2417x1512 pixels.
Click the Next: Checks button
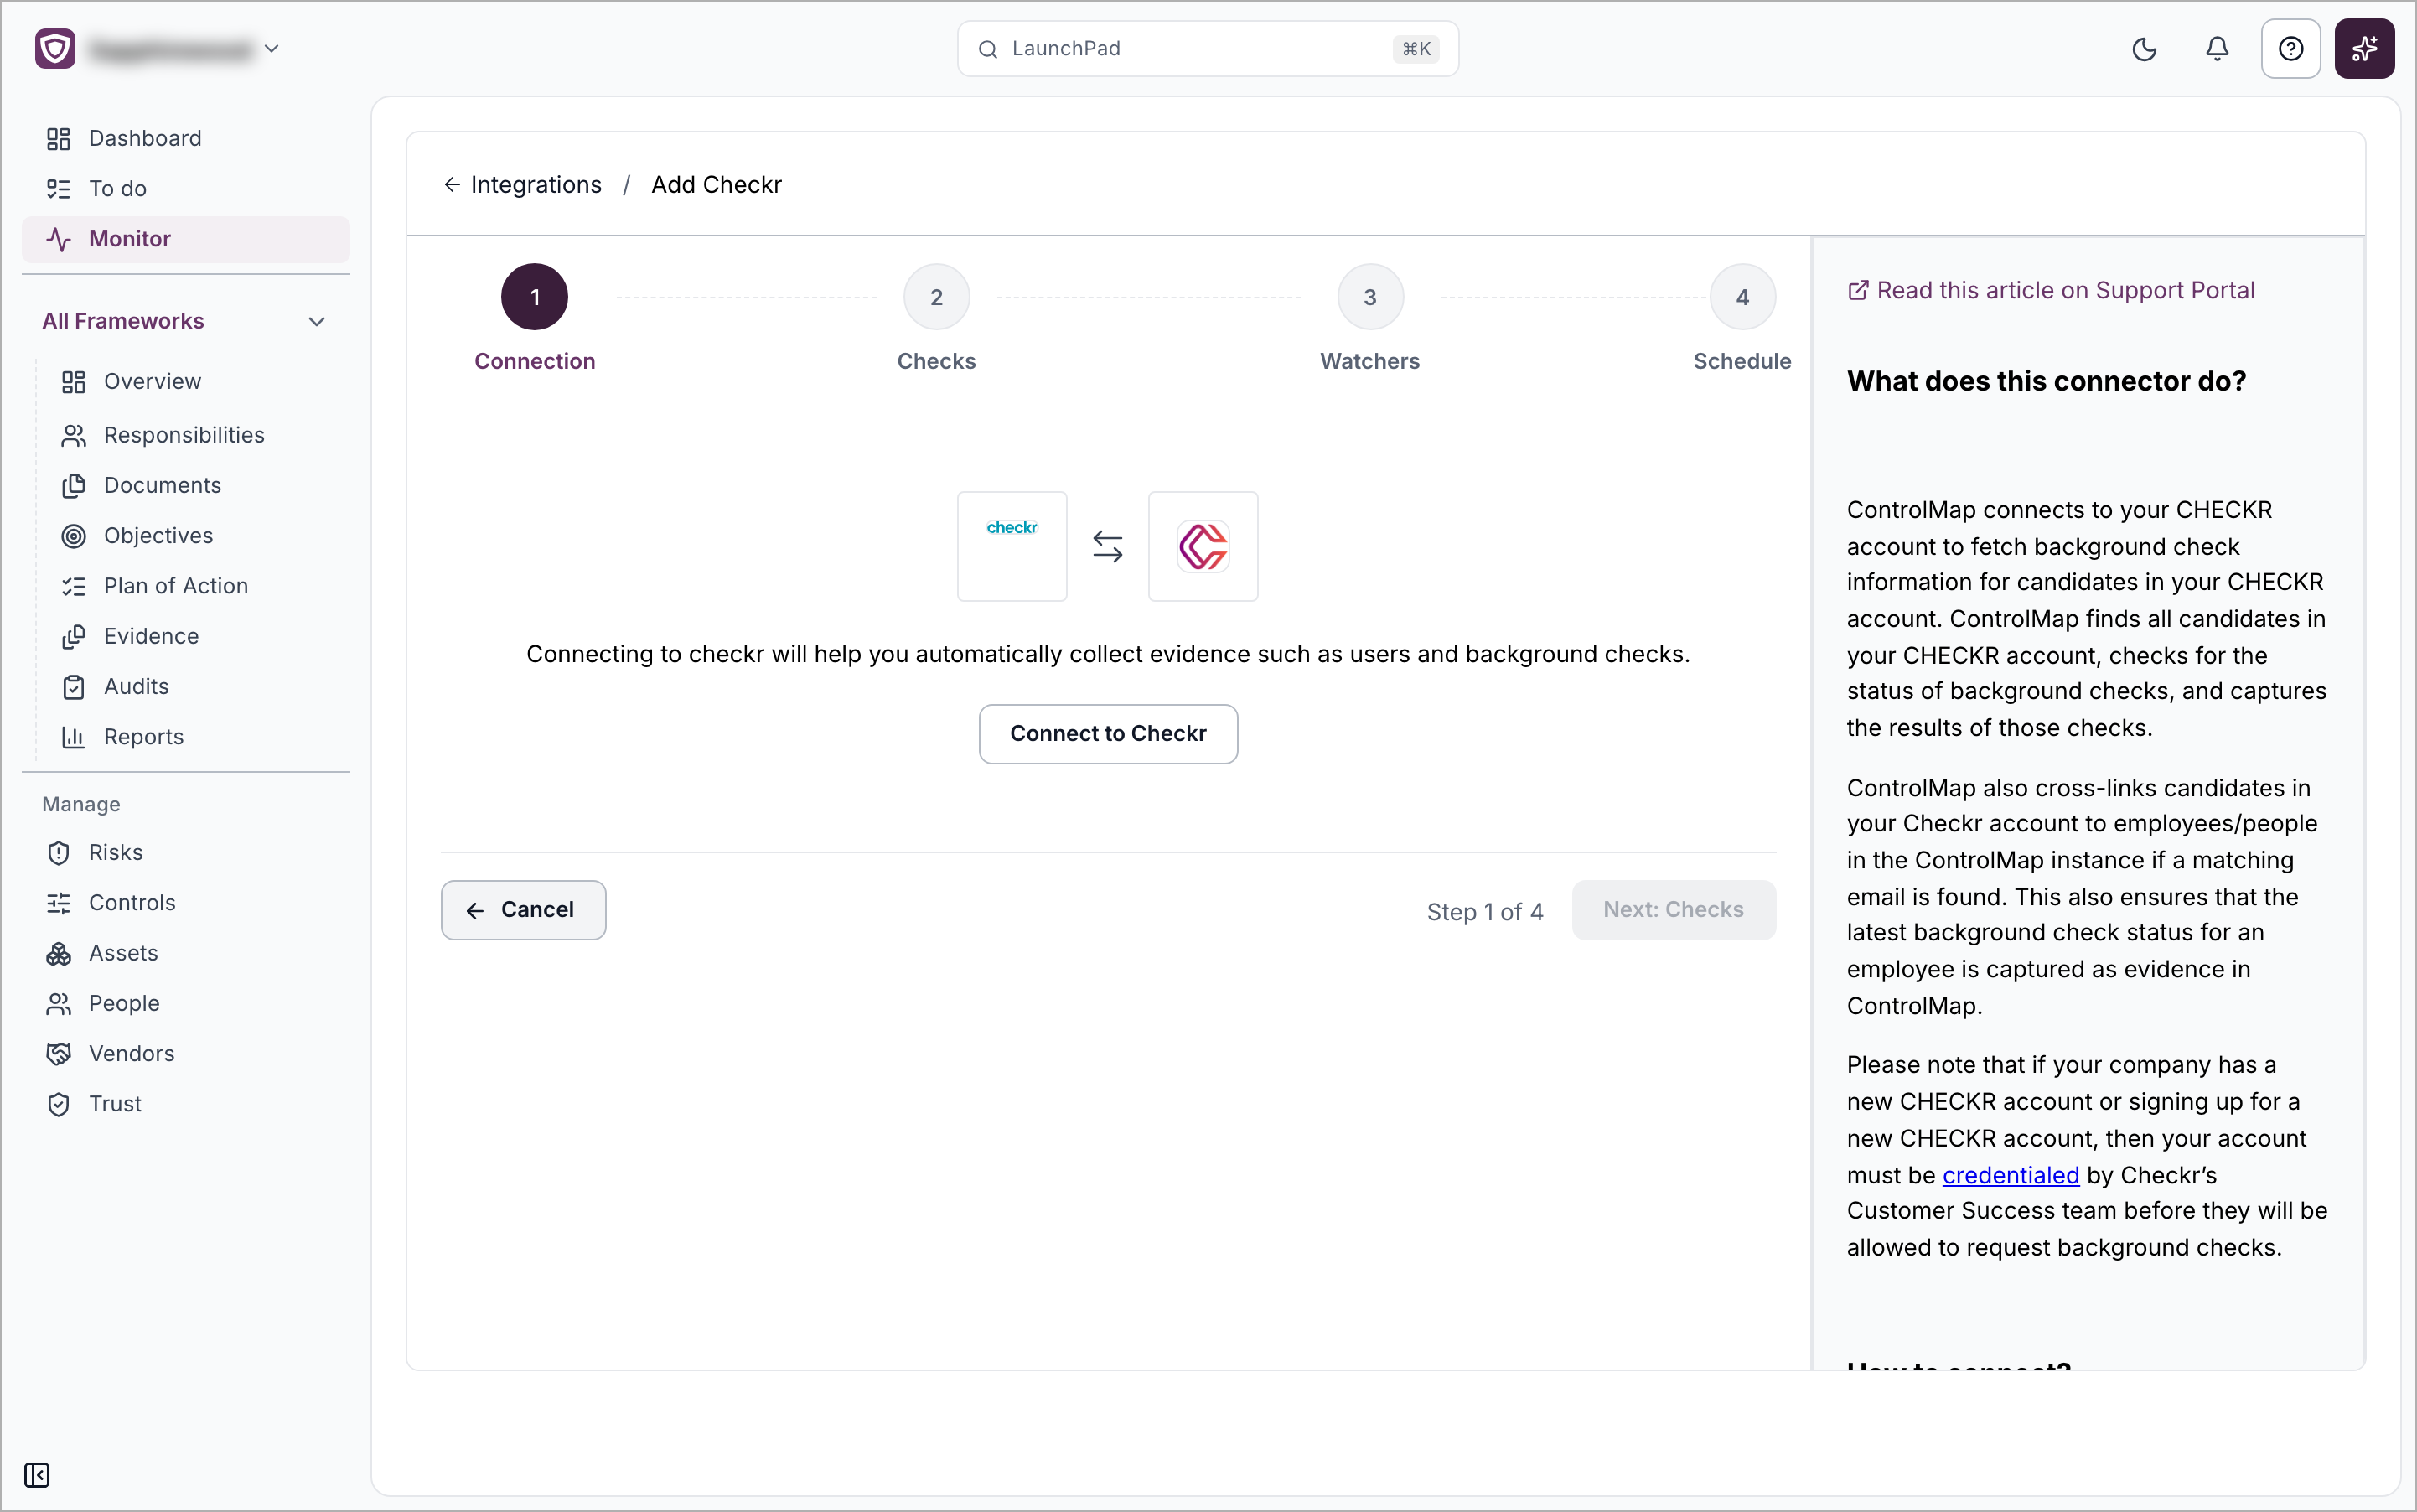coord(1673,910)
